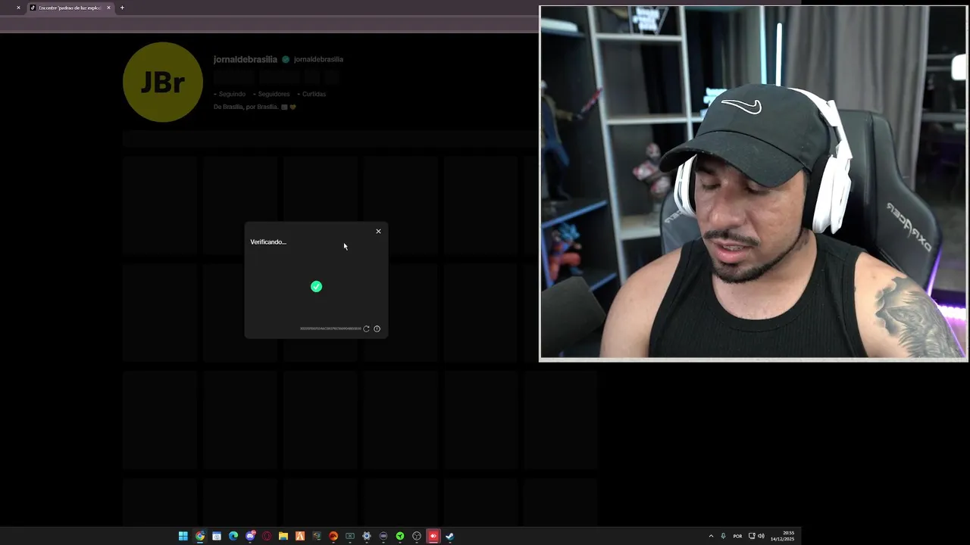Image resolution: width=970 pixels, height=545 pixels.
Task: Close the 'Encontre' TikTok tab
Action: (108, 8)
